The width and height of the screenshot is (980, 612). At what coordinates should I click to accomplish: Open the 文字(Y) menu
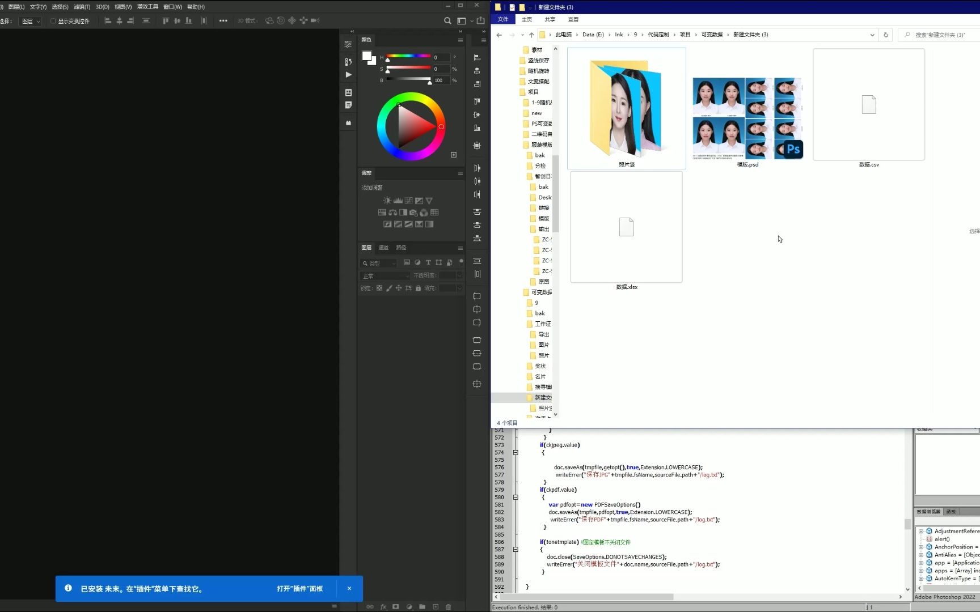pyautogui.click(x=38, y=7)
